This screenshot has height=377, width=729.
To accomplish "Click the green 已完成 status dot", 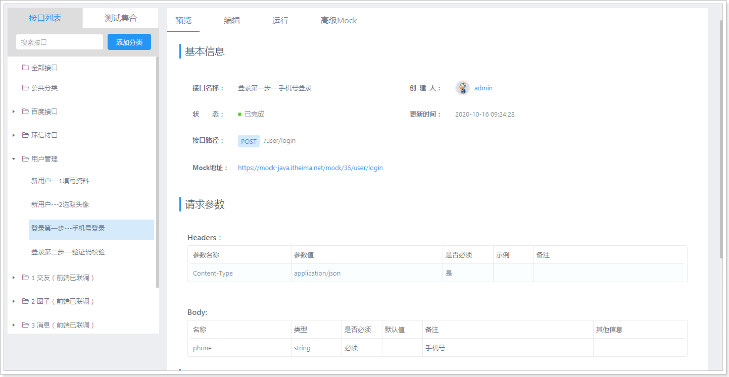I will click(239, 114).
